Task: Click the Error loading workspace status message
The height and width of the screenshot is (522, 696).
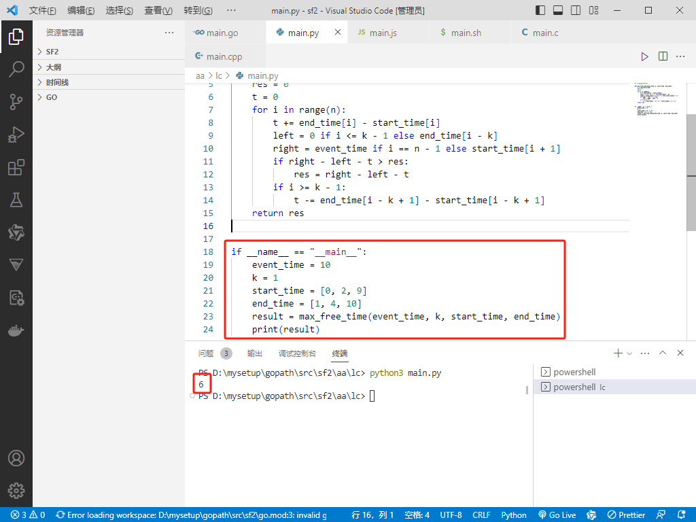Action: pos(191,515)
